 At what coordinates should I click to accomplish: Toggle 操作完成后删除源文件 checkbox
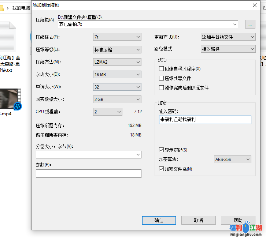click(161, 88)
